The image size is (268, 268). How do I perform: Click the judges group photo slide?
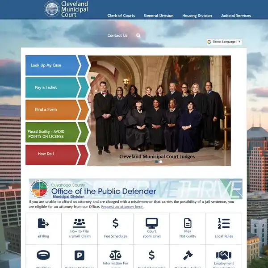click(159, 111)
